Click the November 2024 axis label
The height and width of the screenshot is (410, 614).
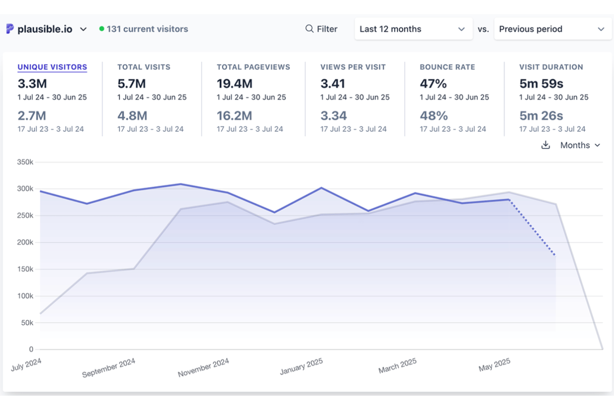pos(203,368)
